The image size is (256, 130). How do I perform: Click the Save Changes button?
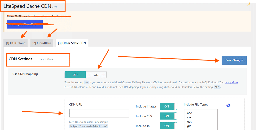(234, 60)
